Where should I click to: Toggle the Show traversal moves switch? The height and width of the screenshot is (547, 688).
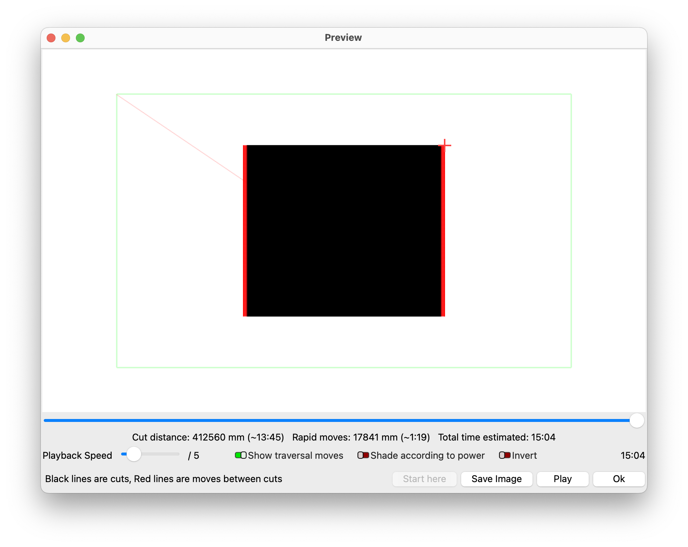(241, 455)
